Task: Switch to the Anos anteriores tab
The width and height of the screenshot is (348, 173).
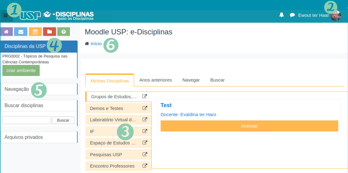Action: [155, 80]
